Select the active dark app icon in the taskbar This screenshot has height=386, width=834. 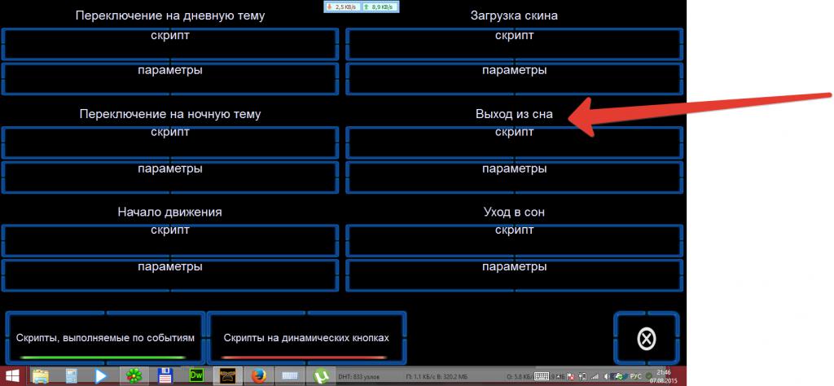tap(228, 376)
